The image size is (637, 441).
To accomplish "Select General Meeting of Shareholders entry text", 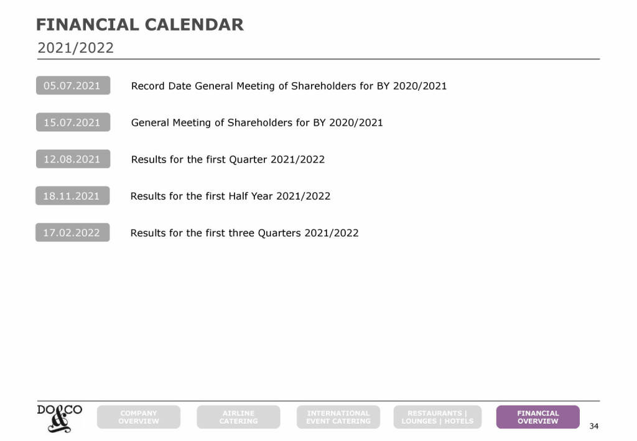I will click(x=257, y=123).
